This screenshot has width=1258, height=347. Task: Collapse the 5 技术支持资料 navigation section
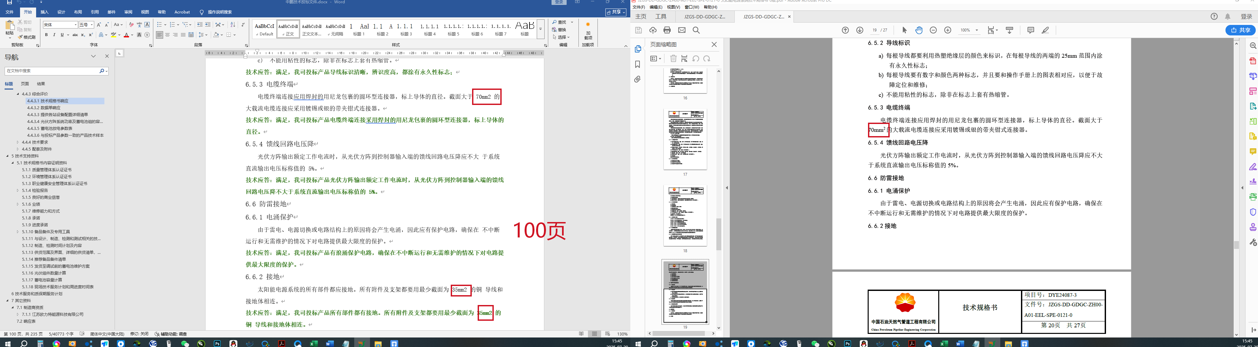8,156
